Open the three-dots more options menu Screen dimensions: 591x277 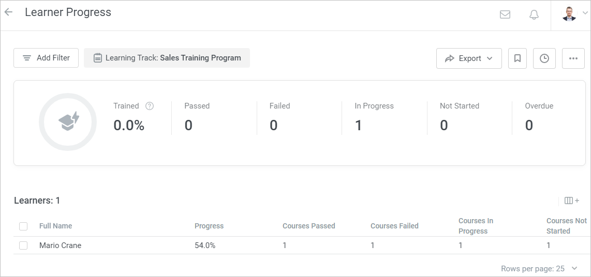(573, 58)
